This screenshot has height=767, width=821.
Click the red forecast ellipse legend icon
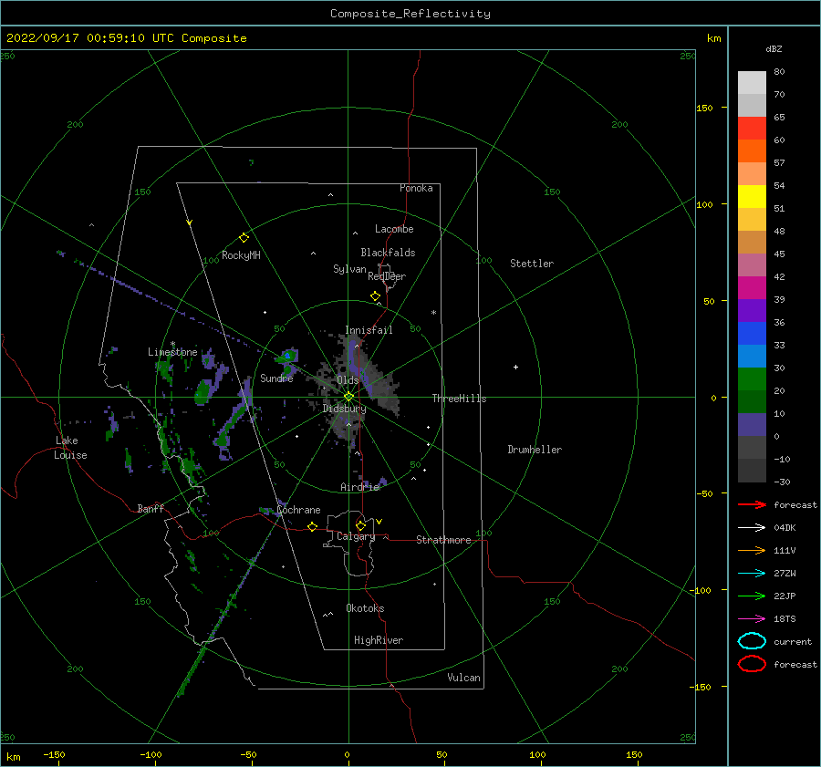tap(752, 664)
